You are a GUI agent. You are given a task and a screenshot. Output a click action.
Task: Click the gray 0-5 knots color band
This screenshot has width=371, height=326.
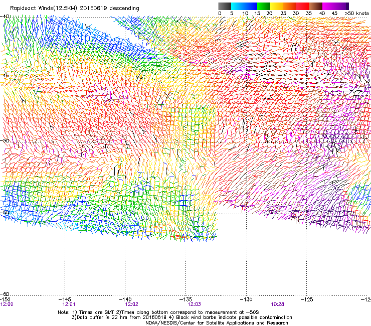pyautogui.click(x=225, y=6)
